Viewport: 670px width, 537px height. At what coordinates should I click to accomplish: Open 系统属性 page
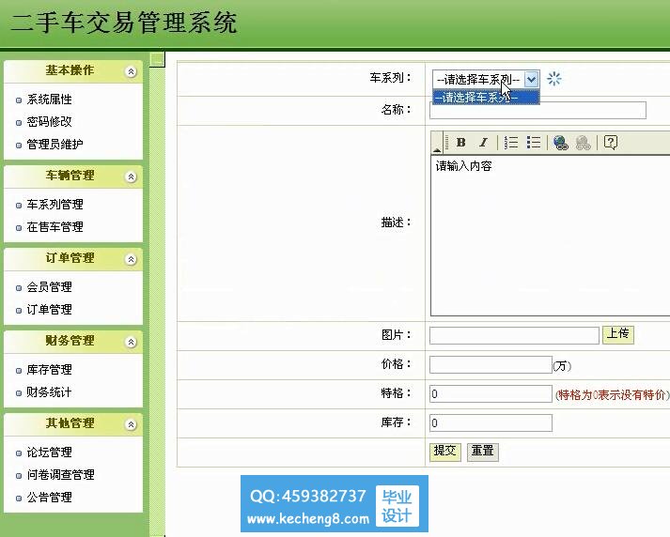pos(49,100)
